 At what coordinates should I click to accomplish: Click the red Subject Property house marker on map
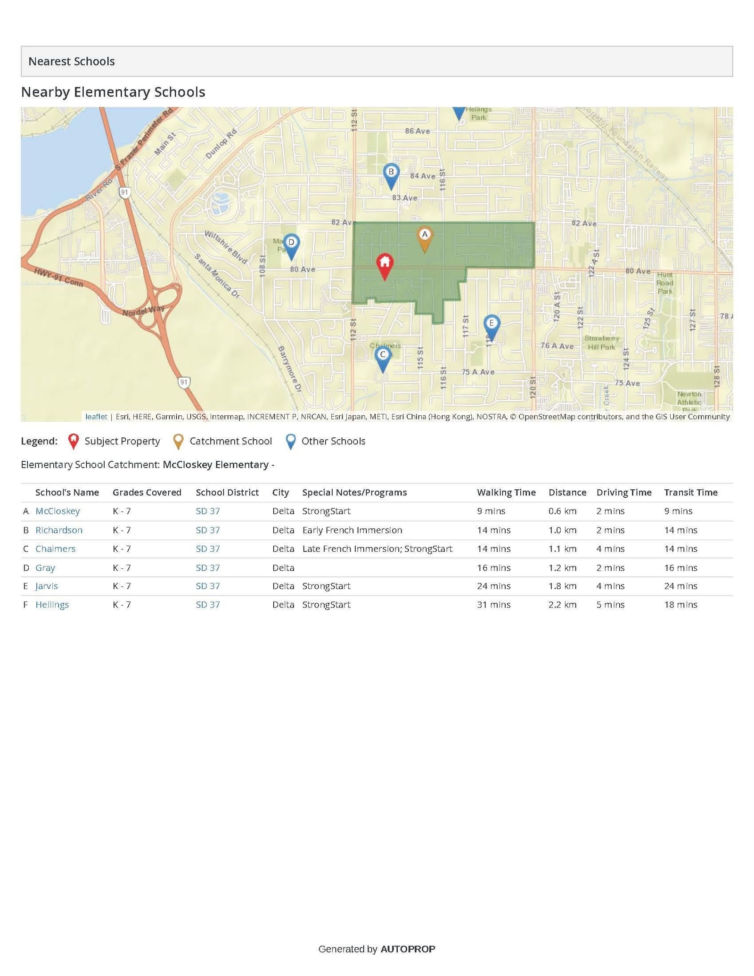pos(385,266)
